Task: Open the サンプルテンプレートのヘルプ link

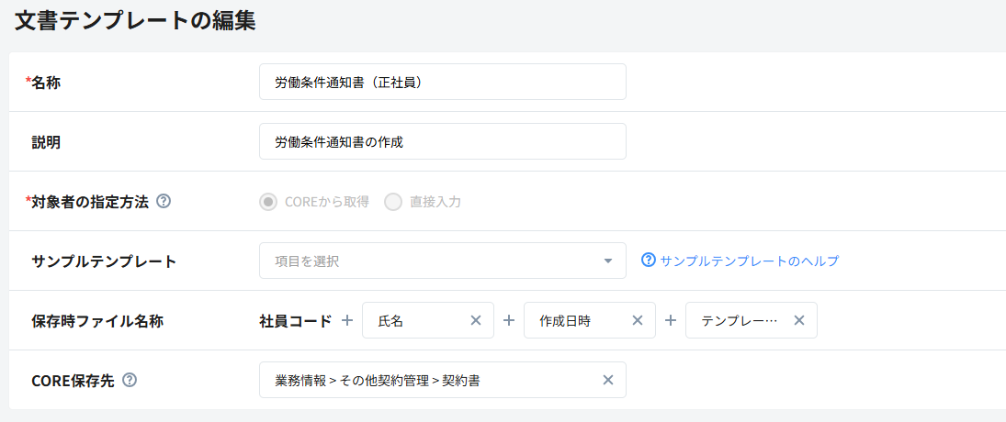Action: coord(740,261)
